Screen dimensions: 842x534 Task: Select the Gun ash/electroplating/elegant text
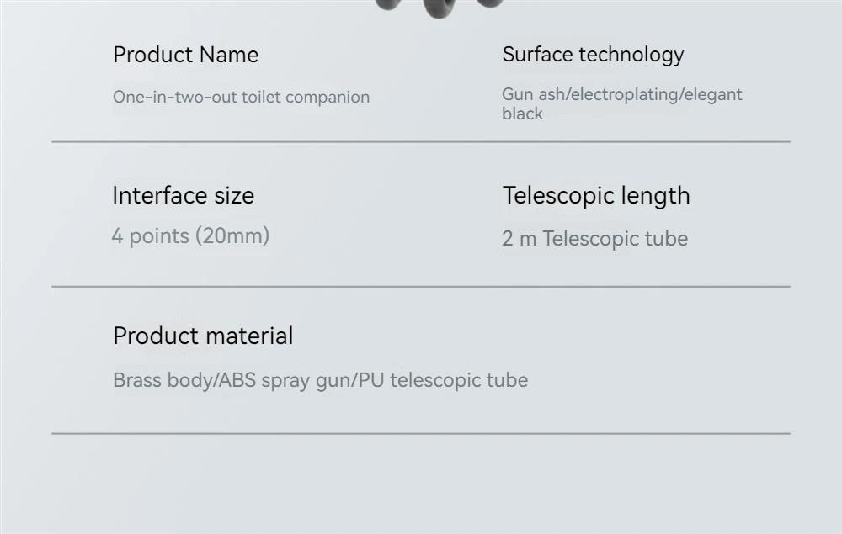pyautogui.click(x=622, y=94)
